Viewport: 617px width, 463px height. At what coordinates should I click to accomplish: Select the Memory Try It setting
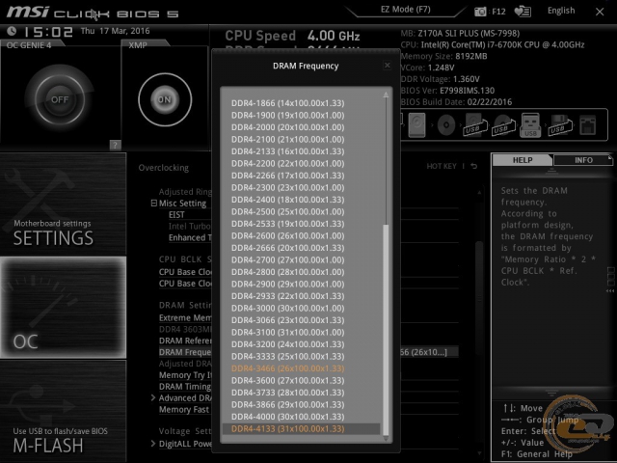[x=185, y=375]
